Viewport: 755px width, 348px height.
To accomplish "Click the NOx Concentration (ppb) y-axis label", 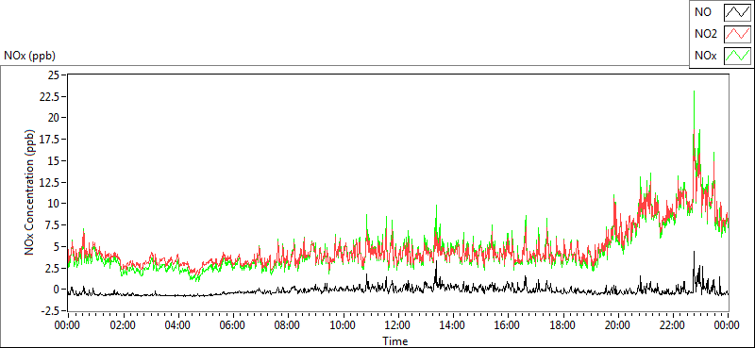I will click(30, 191).
